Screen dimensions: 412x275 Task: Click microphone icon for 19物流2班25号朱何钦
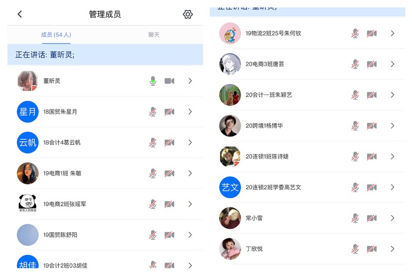[355, 34]
